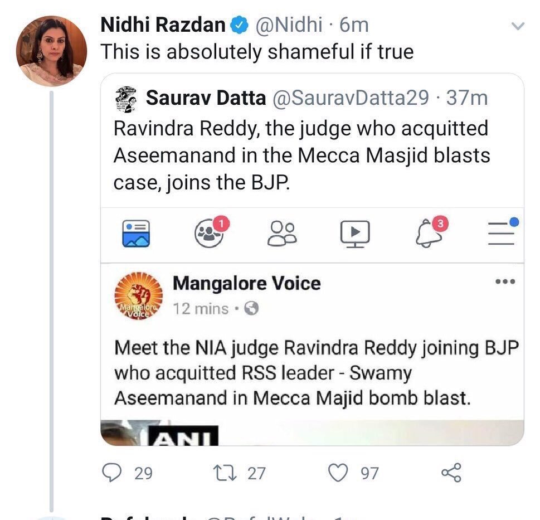The image size is (540, 520).
Task: Like the tweet with 97 likes
Action: [337, 473]
